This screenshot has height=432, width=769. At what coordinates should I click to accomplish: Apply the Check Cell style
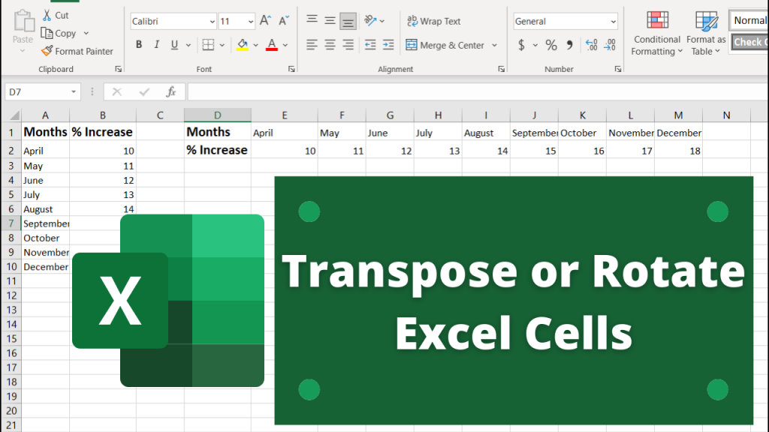(x=749, y=42)
